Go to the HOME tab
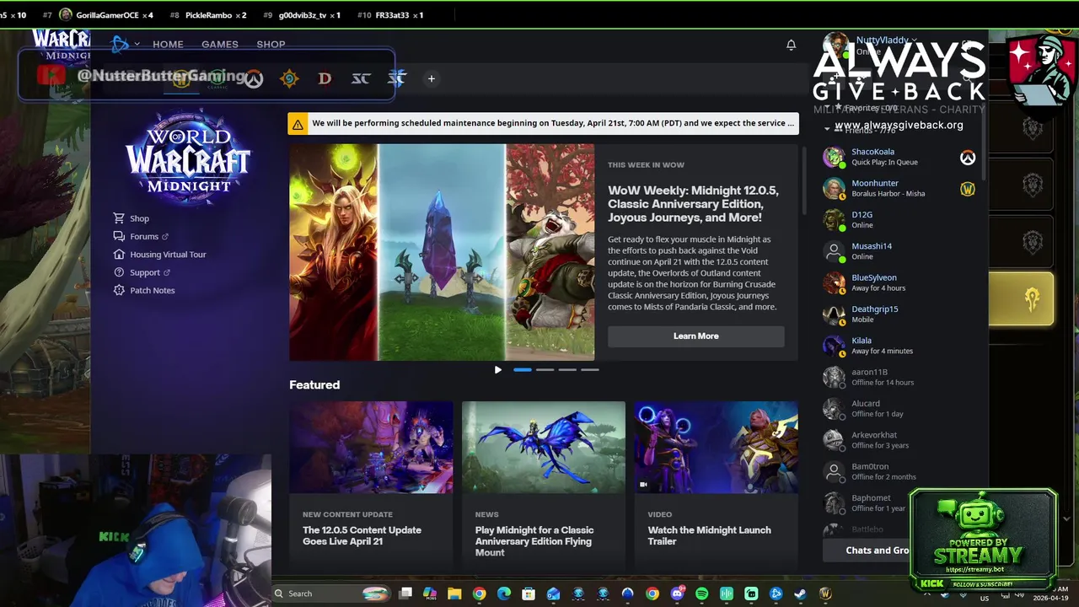This screenshot has height=607, width=1079. pyautogui.click(x=168, y=45)
